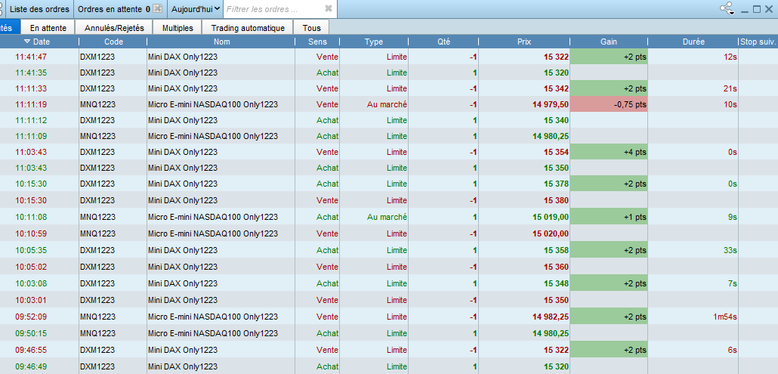778x374 pixels.
Task: Open the share menu icon
Action: (727, 8)
